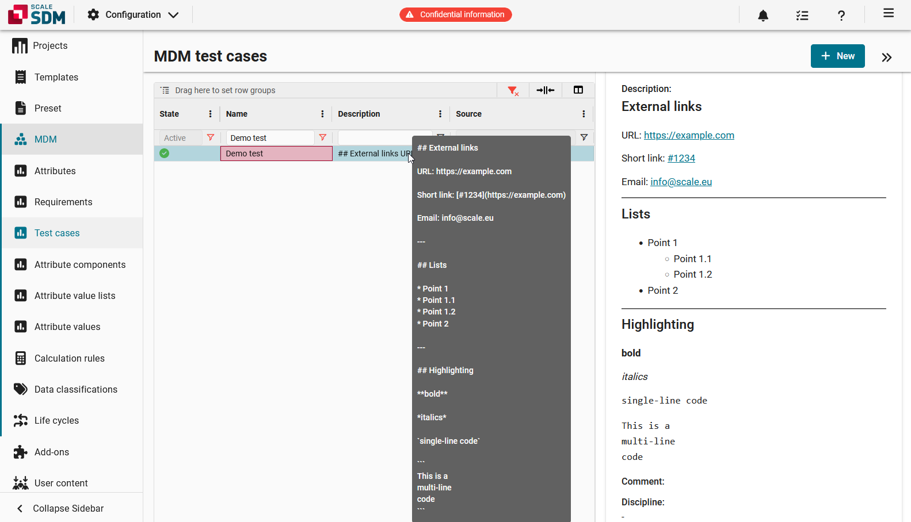Create a New test case
Screen dimensions: 911x522
[837, 56]
